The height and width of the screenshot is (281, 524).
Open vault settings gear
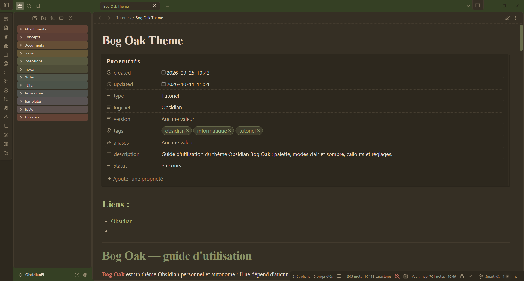click(x=85, y=275)
